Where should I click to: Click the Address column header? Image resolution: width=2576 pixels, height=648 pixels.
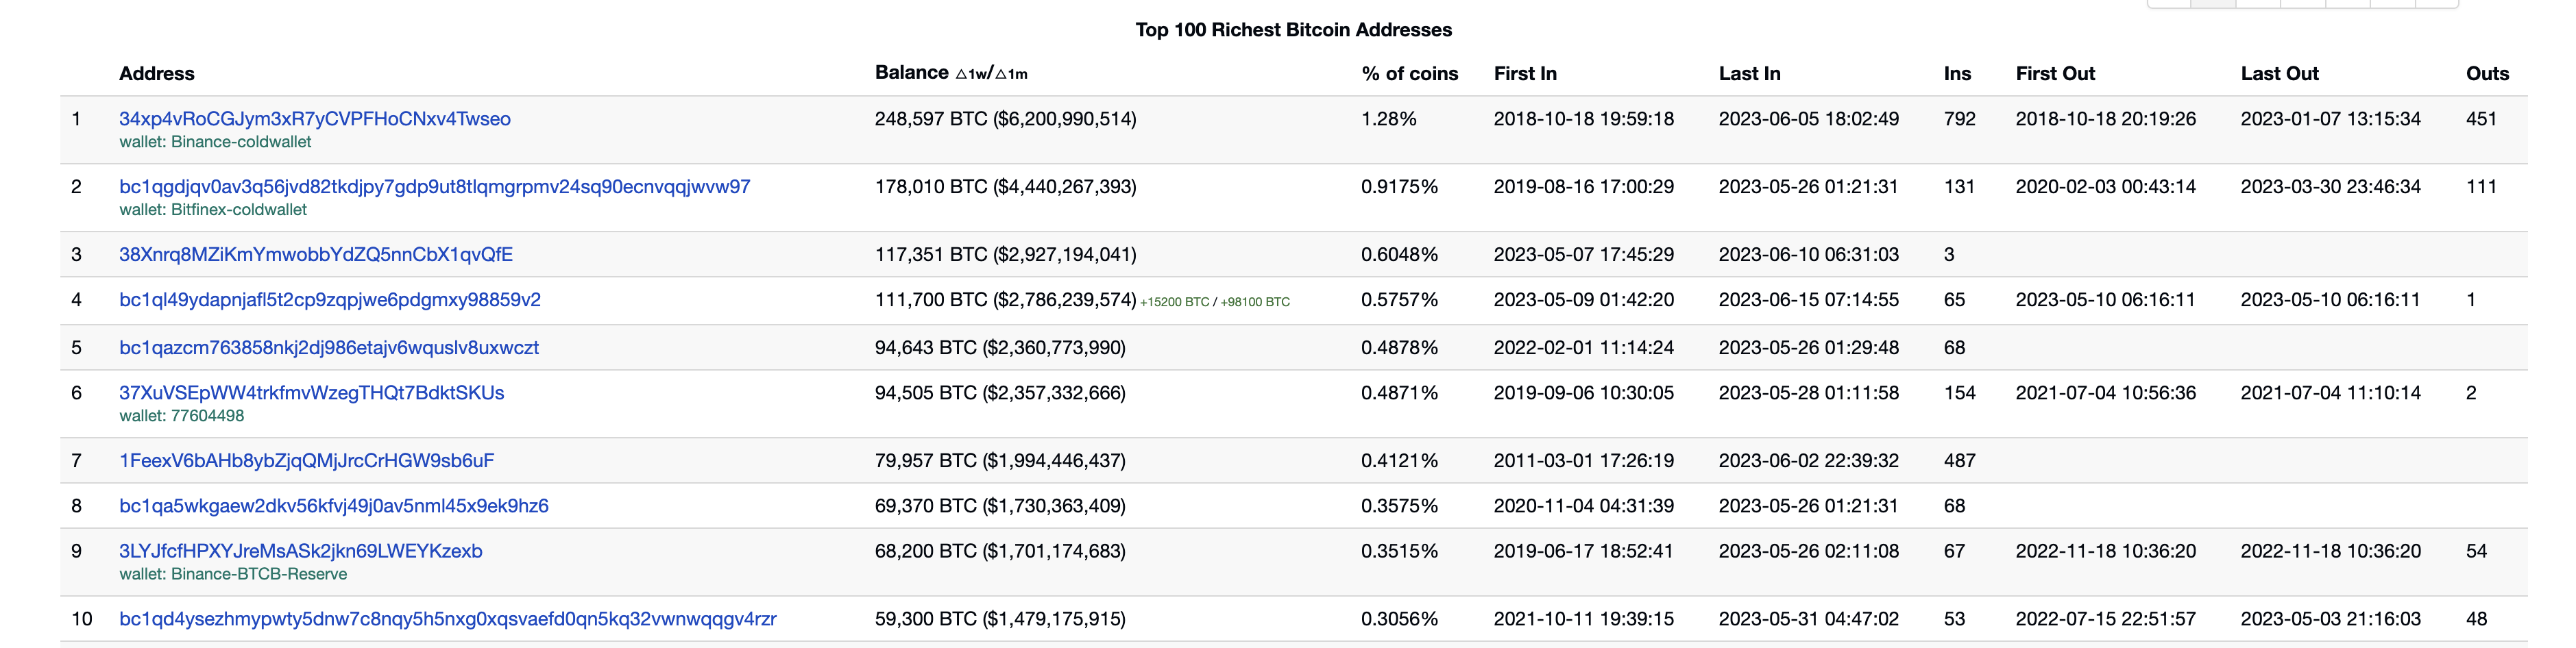[x=157, y=74]
